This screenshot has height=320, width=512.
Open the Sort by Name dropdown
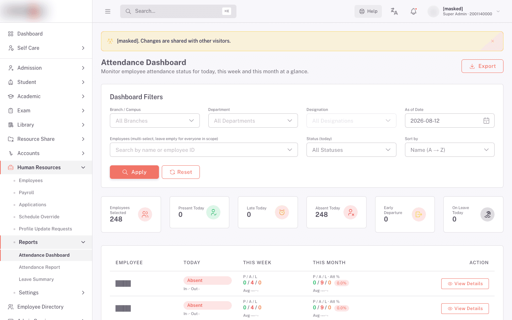tap(450, 150)
